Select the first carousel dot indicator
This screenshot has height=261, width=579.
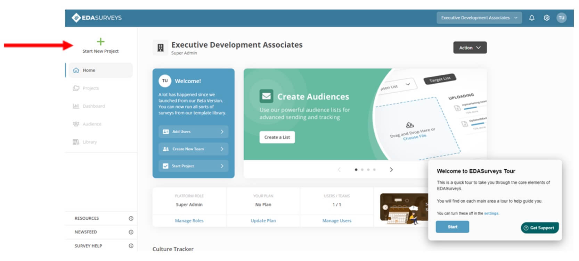point(356,170)
